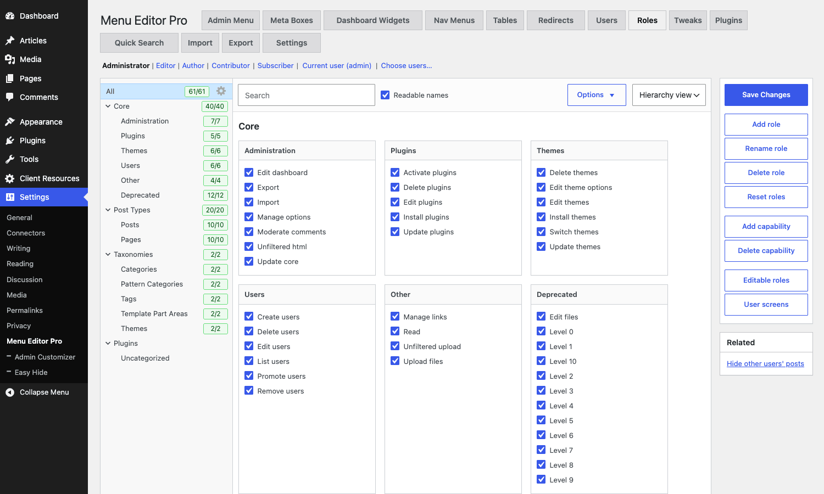
Task: Click the Dashboard gauge icon
Action: (10, 16)
